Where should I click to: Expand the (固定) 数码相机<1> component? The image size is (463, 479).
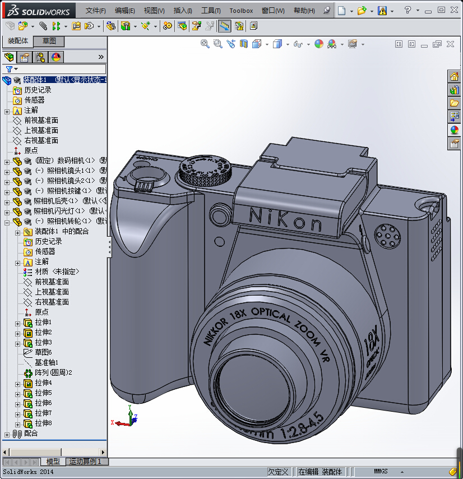(x=7, y=162)
